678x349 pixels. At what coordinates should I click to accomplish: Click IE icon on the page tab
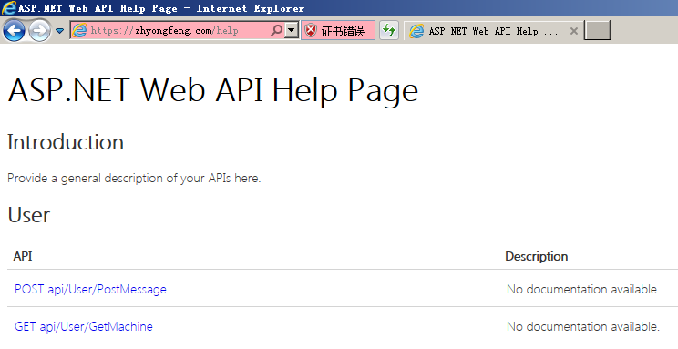point(416,31)
